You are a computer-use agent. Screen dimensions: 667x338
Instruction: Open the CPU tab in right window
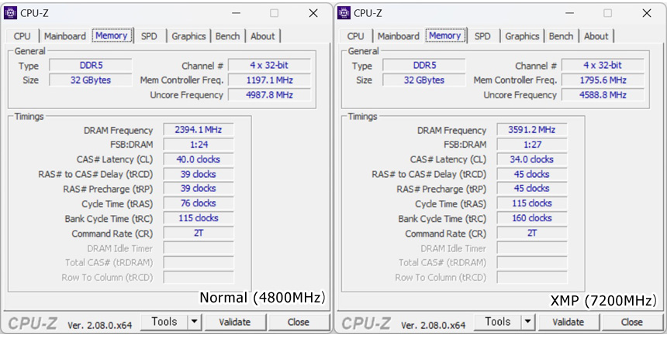click(x=356, y=36)
